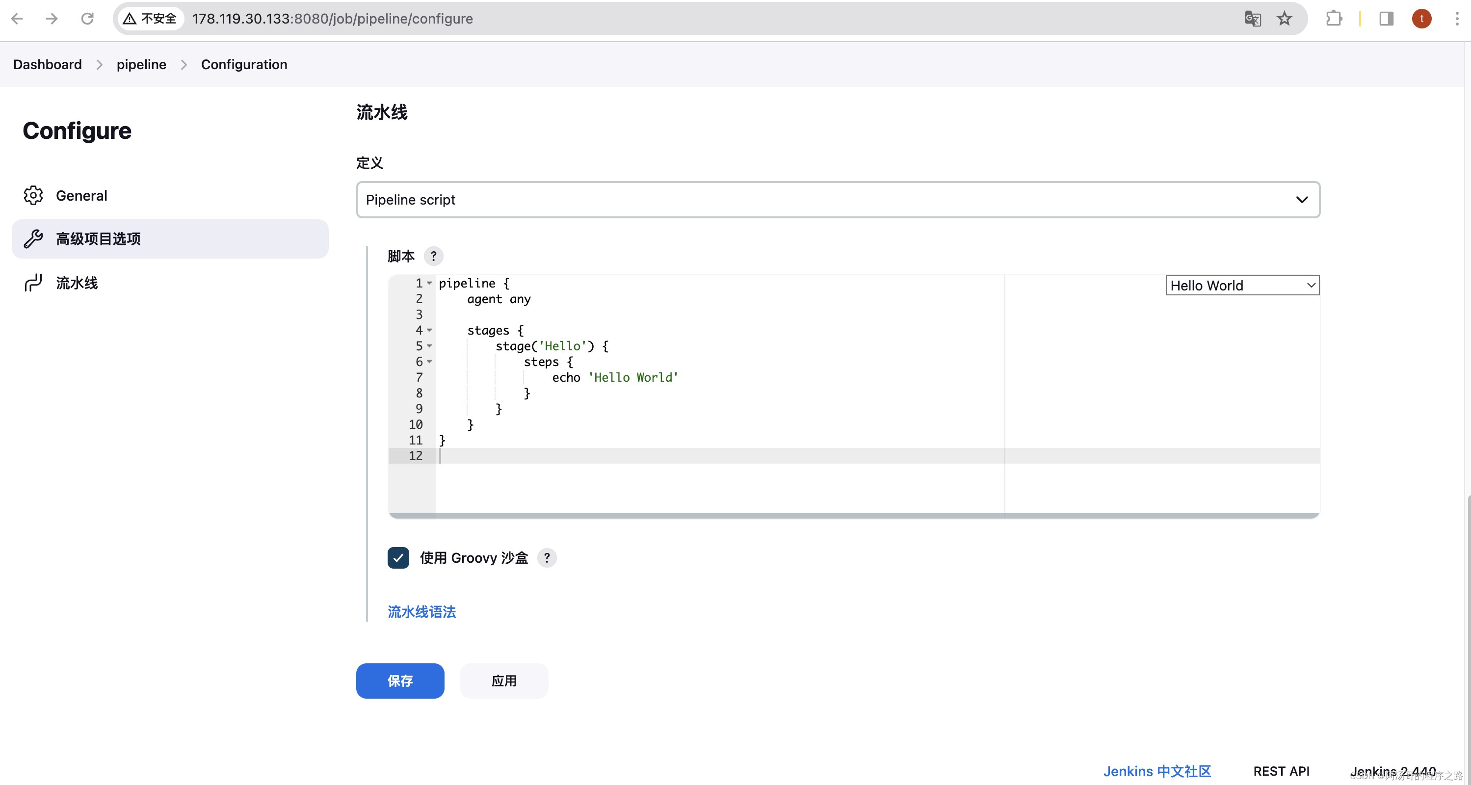Collapse the code fold arrow on line 4
This screenshot has width=1471, height=785.
[x=429, y=331]
